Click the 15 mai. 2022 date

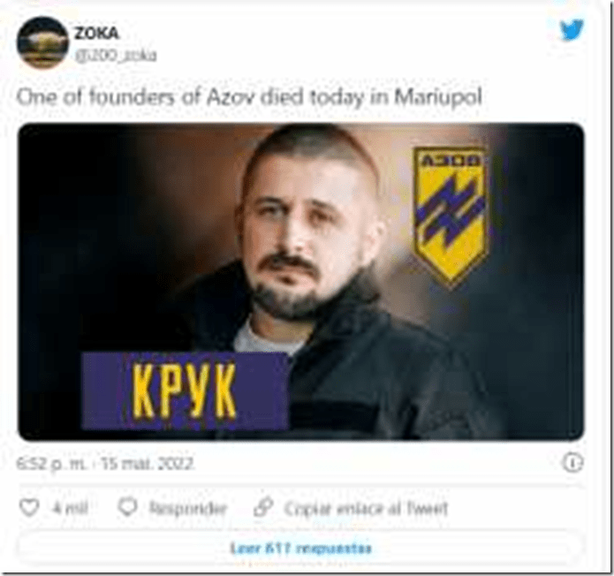148,464
